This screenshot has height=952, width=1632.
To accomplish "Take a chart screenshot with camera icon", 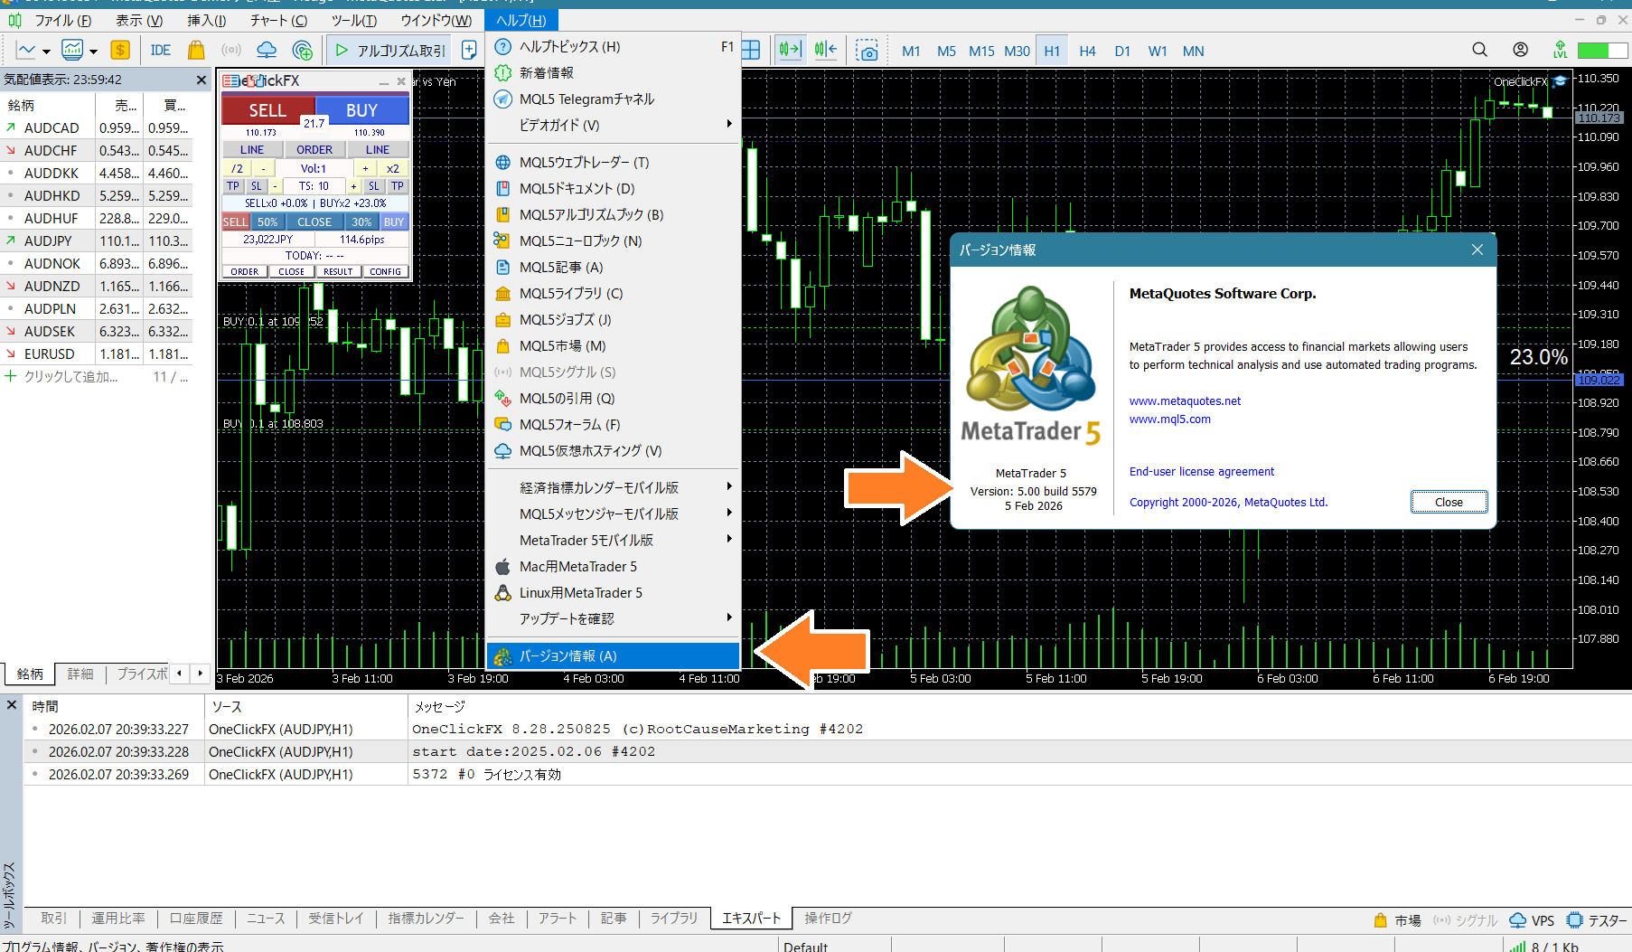I will pyautogui.click(x=867, y=51).
